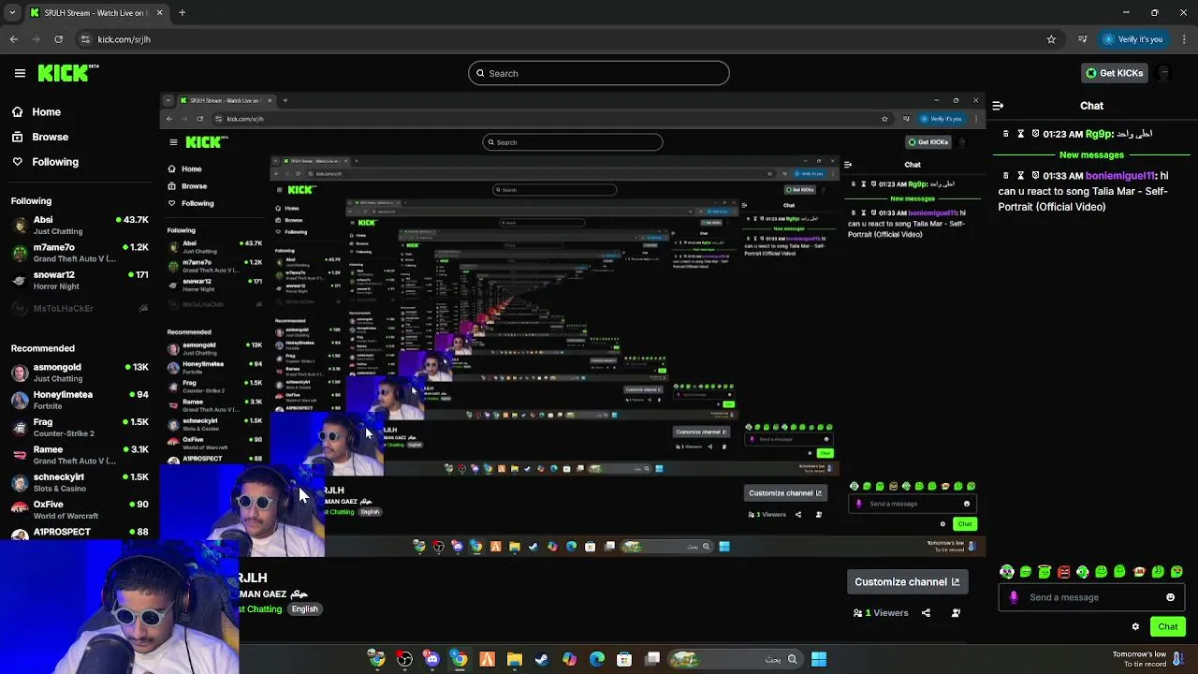Go to Home in Kick sidebar
Image resolution: width=1198 pixels, height=674 pixels.
37,112
